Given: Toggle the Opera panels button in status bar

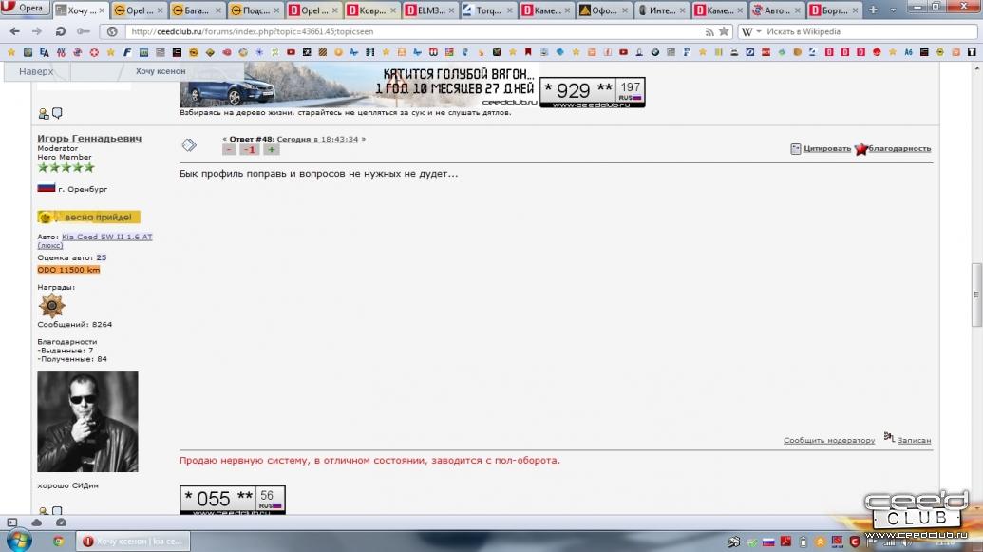Looking at the screenshot, I should click(x=12, y=522).
